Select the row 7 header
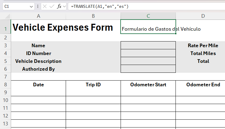This screenshot has width=225, height=129. [x=5, y=77]
